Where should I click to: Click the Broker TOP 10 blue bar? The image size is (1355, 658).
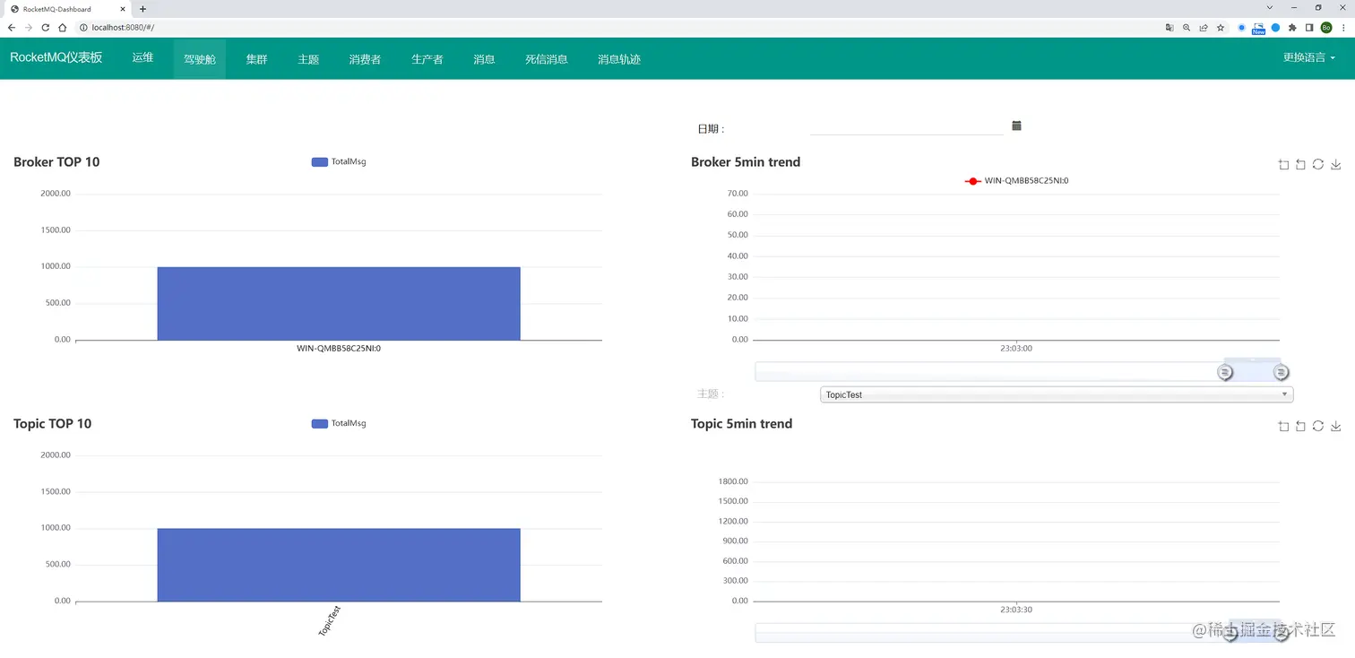pyautogui.click(x=339, y=304)
